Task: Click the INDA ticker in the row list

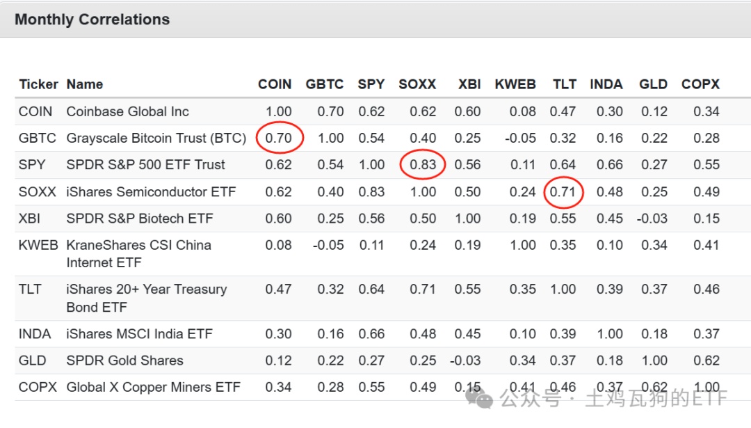Action: point(35,334)
